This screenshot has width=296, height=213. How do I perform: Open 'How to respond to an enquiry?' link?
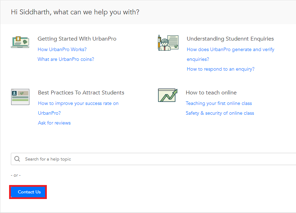point(221,69)
